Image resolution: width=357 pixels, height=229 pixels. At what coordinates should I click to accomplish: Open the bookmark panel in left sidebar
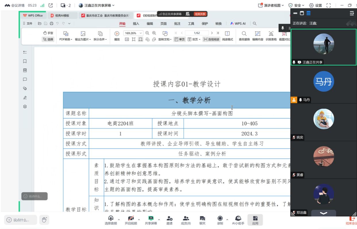(x=25, y=61)
